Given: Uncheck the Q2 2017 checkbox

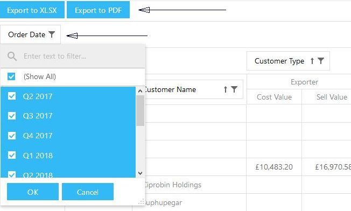Looking at the screenshot, I should click(x=12, y=96).
